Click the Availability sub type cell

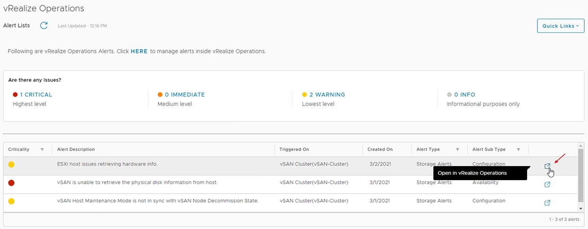tap(485, 183)
